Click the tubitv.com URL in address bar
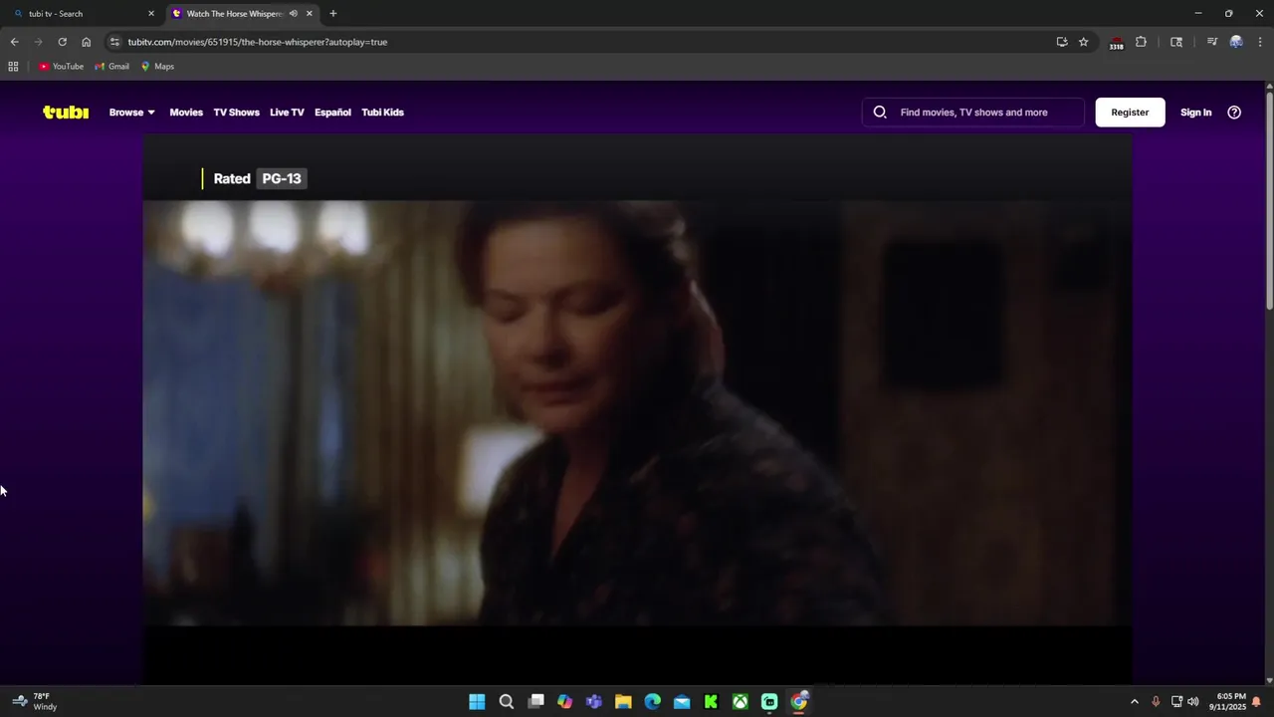Screen dimensions: 1274x717 coord(258,42)
